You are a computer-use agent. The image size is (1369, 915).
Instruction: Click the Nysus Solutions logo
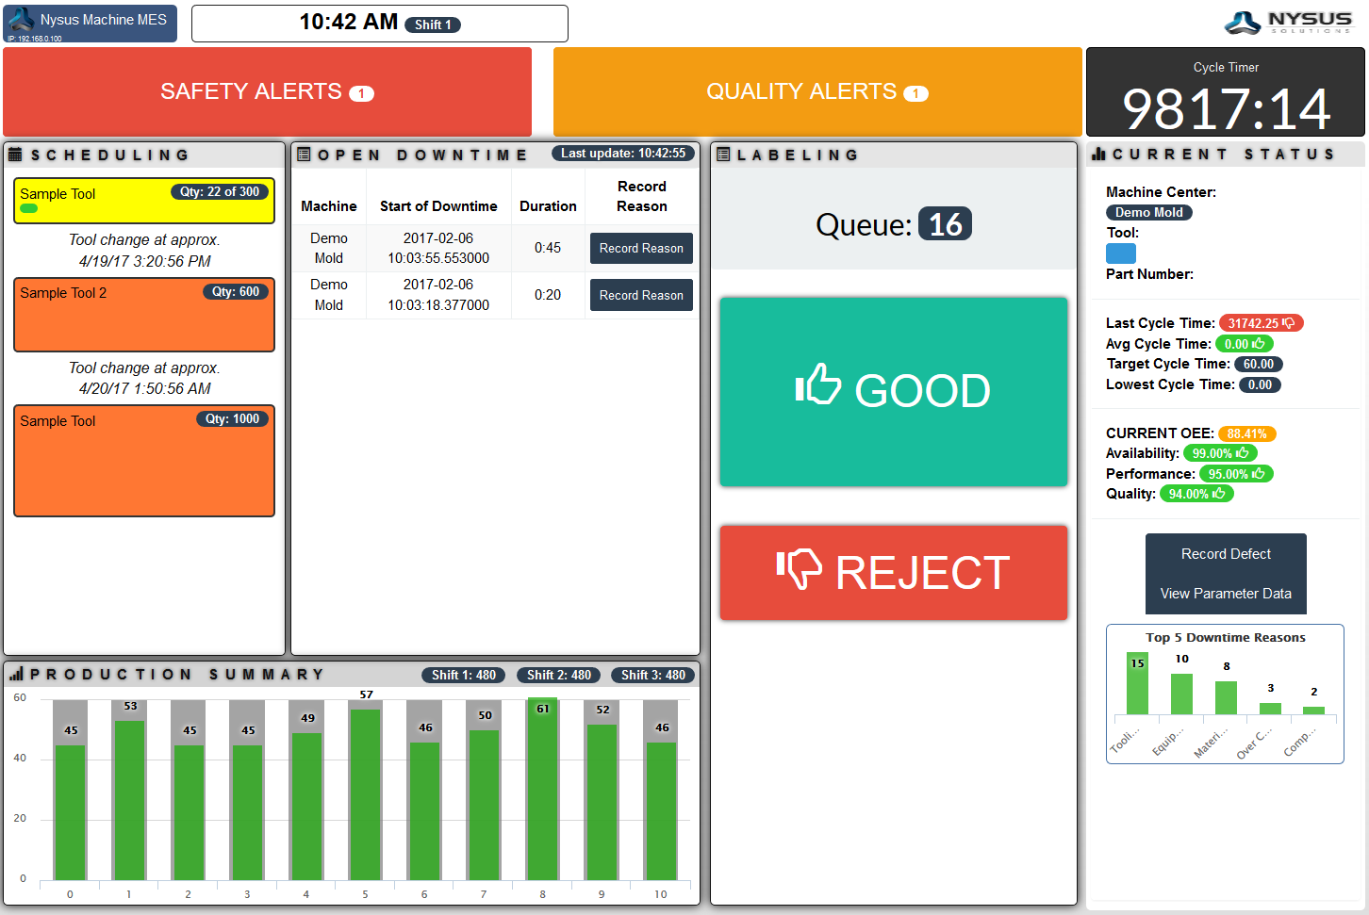1288,23
